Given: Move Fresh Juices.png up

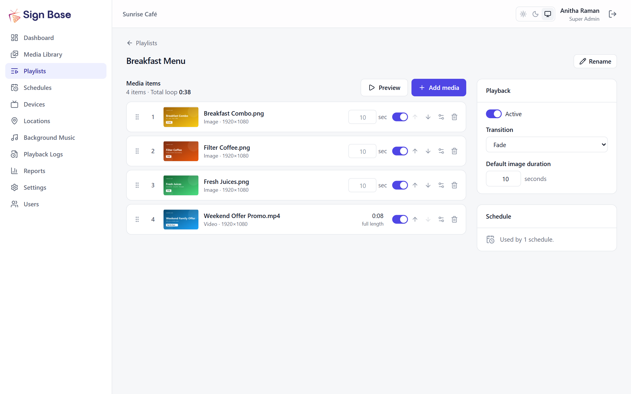Looking at the screenshot, I should [415, 185].
